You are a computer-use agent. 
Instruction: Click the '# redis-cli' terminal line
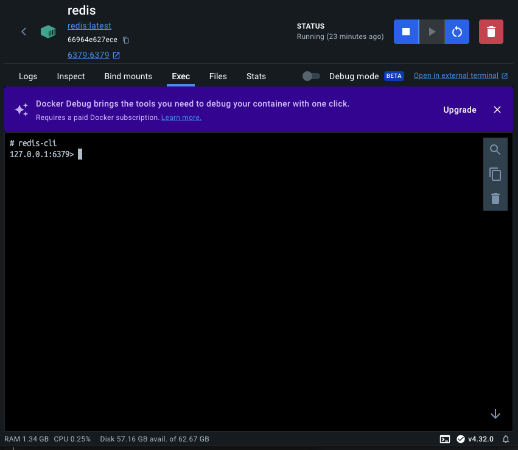point(33,143)
